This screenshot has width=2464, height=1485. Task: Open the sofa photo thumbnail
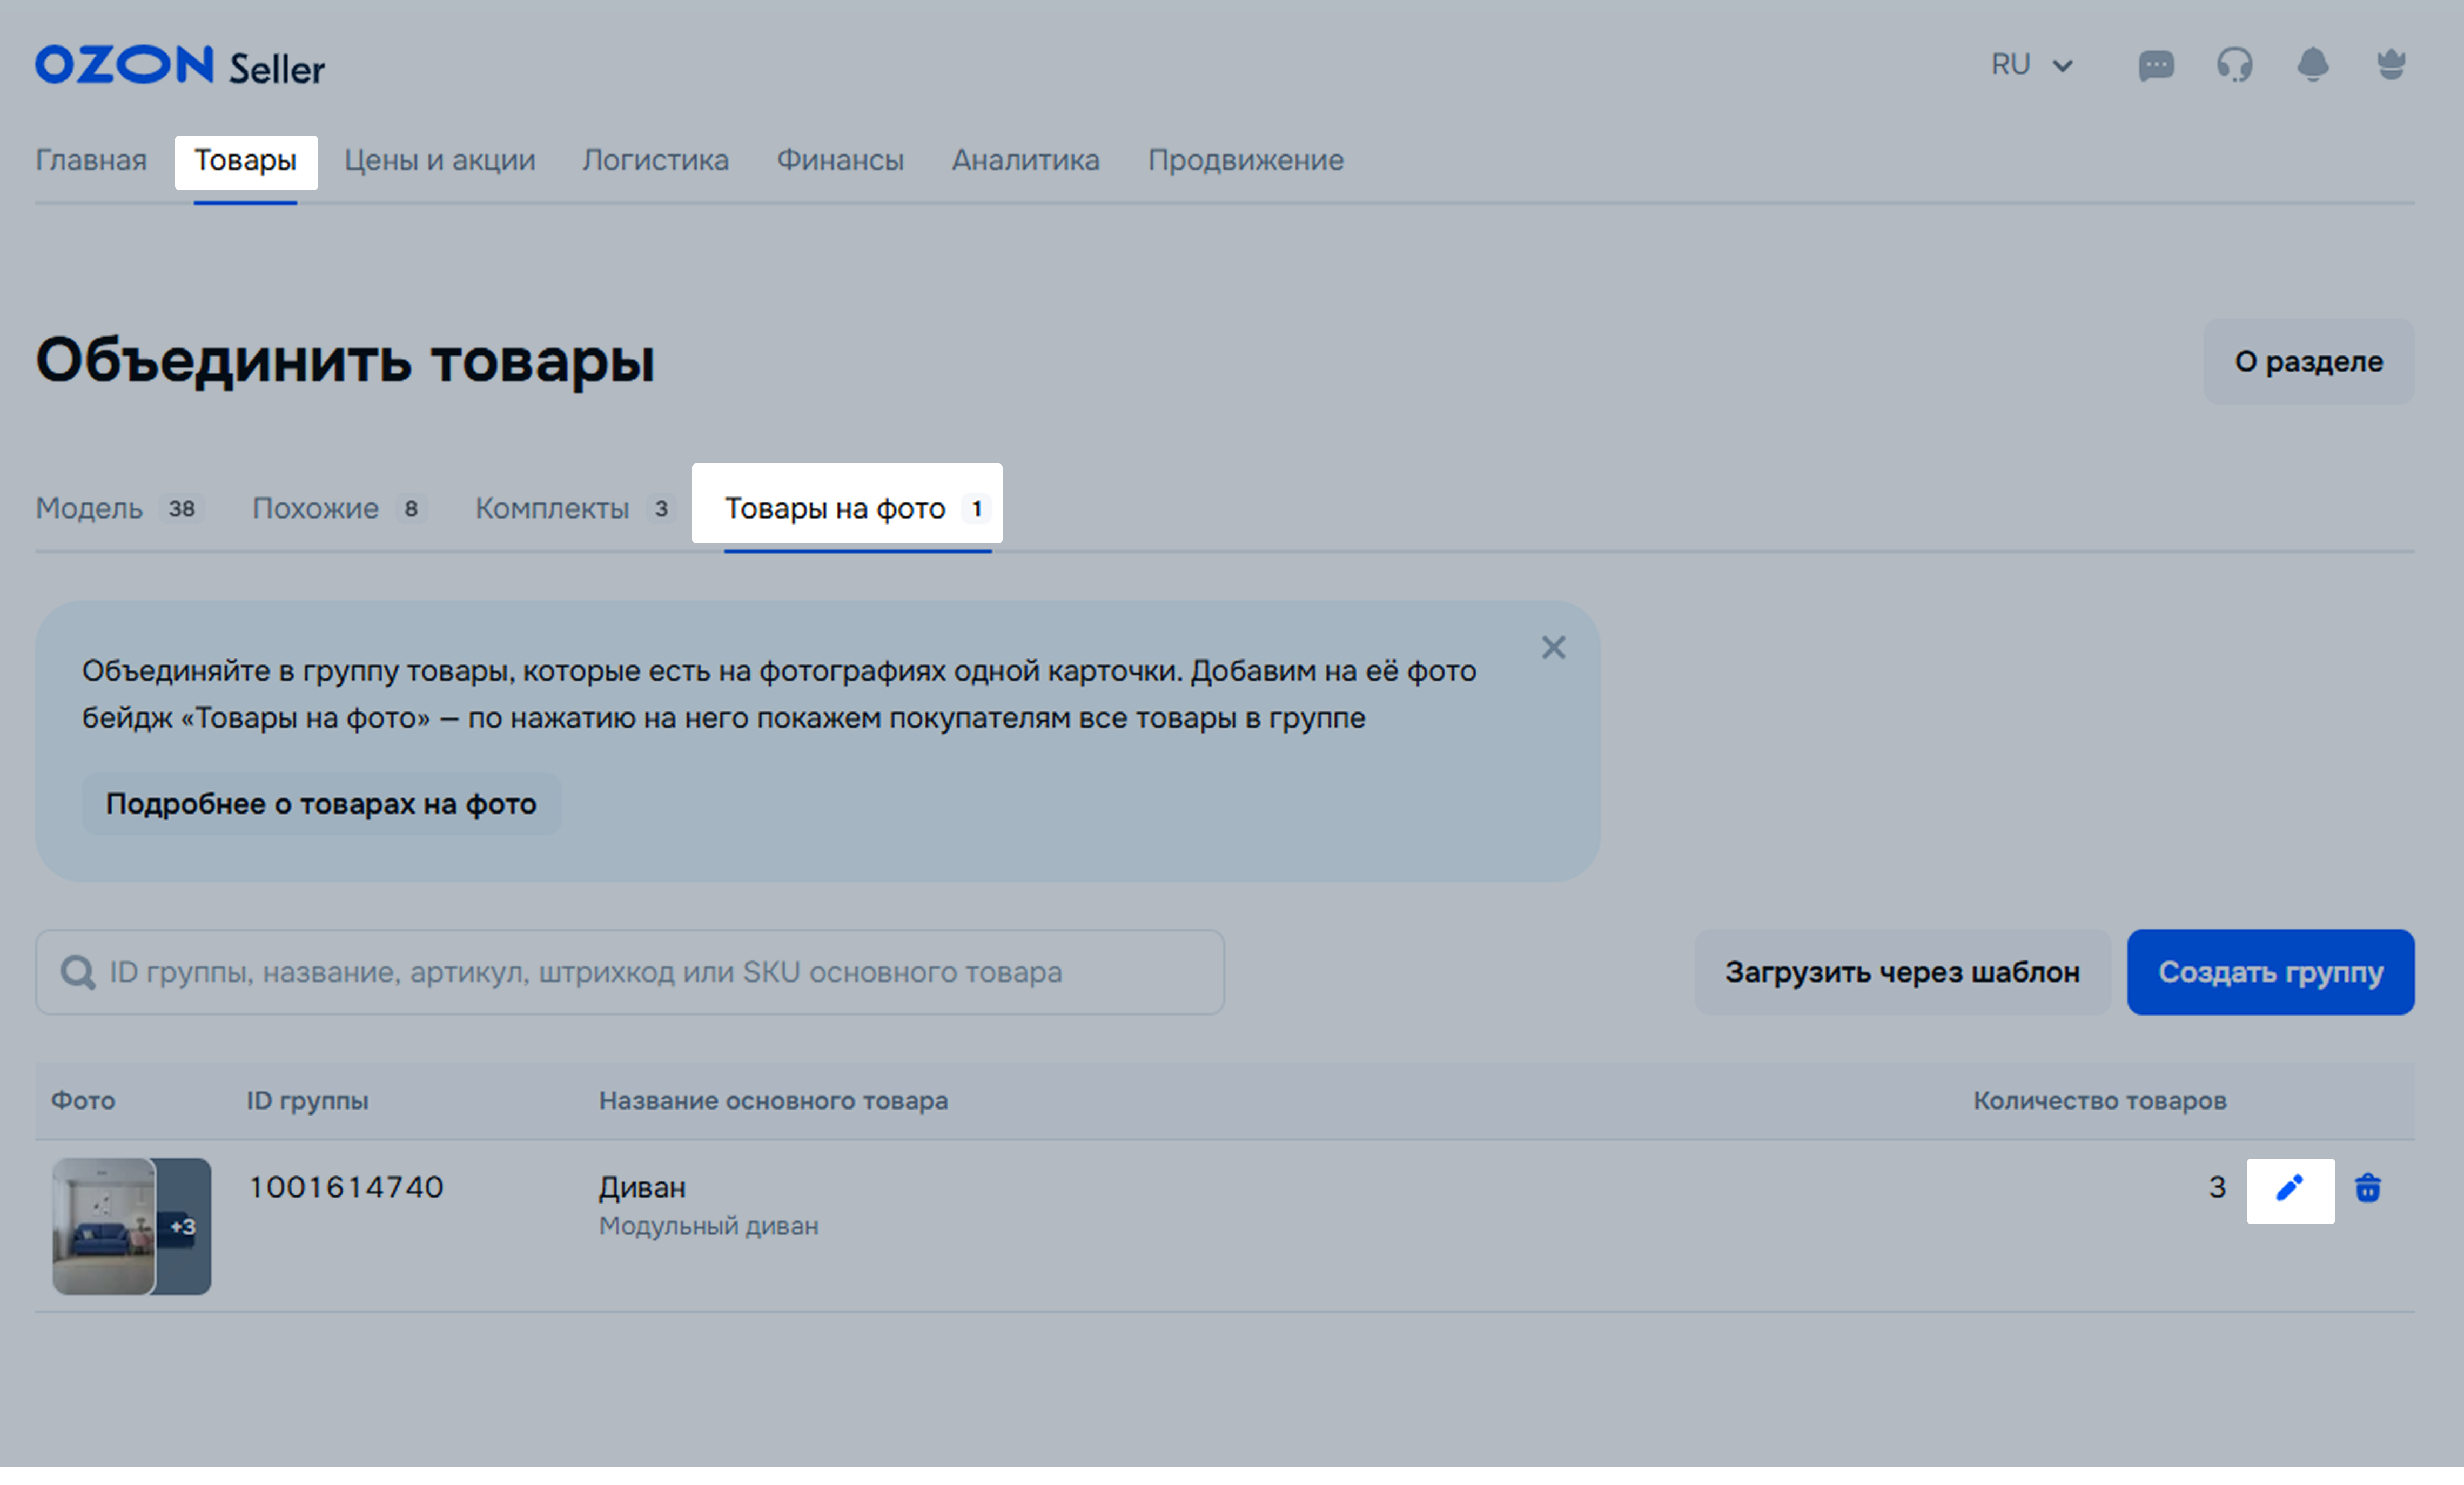click(x=104, y=1226)
